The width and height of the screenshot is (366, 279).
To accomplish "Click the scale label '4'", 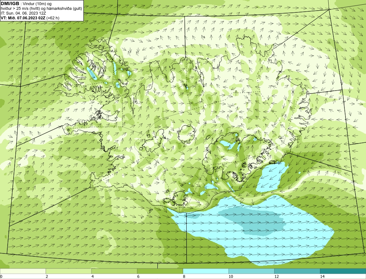I will pos(93,276).
